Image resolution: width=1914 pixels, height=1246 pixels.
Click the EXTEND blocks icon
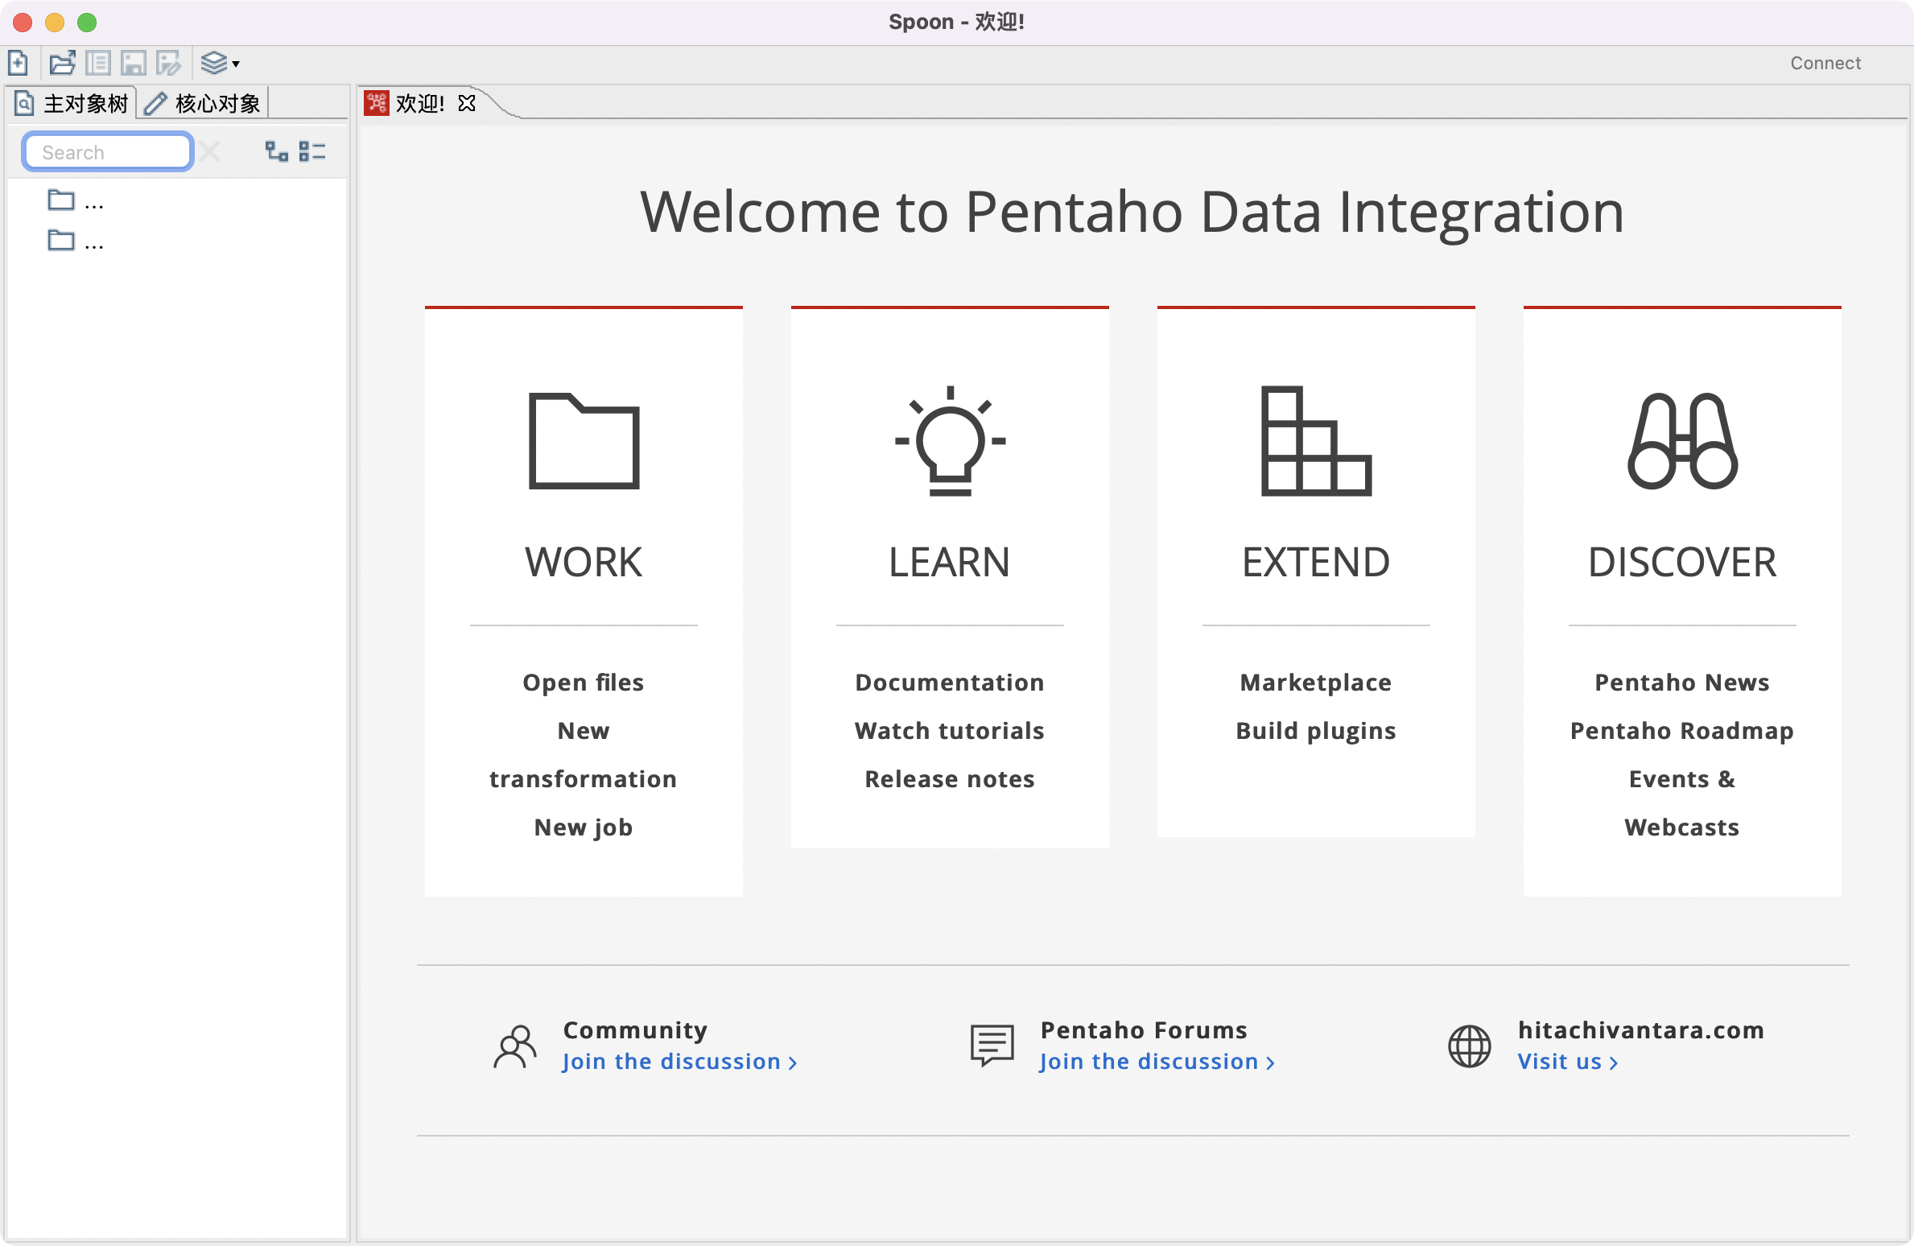click(x=1316, y=441)
